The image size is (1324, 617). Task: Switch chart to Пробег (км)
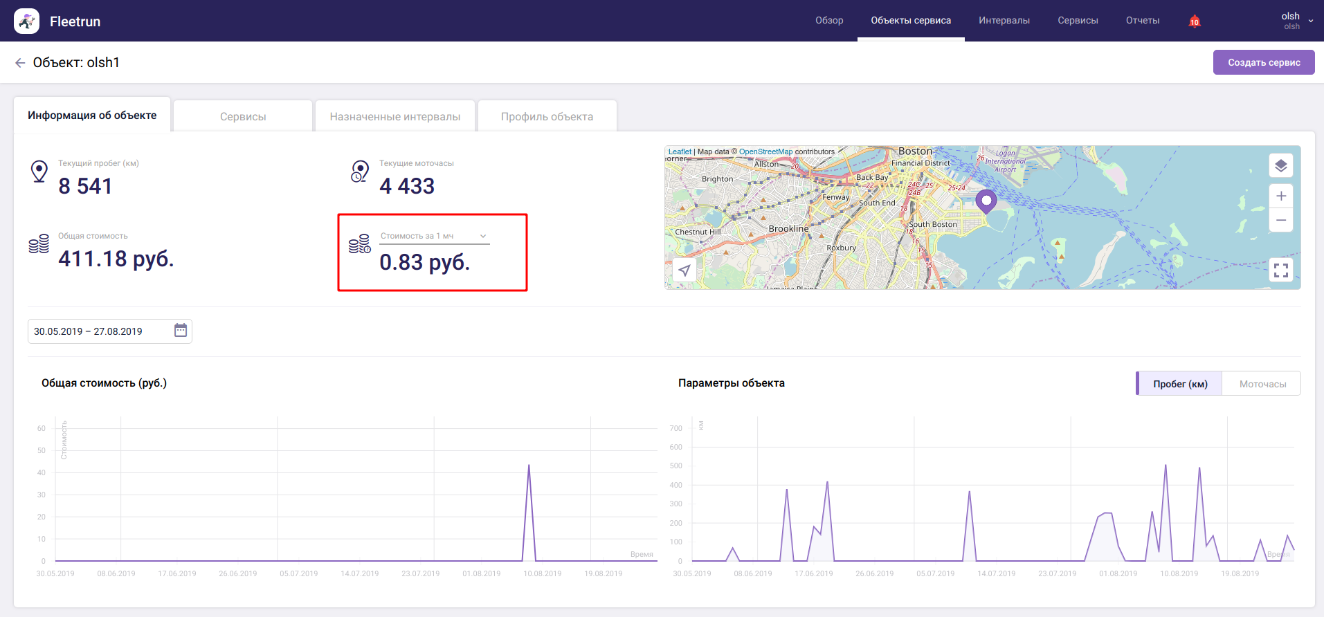(1179, 384)
